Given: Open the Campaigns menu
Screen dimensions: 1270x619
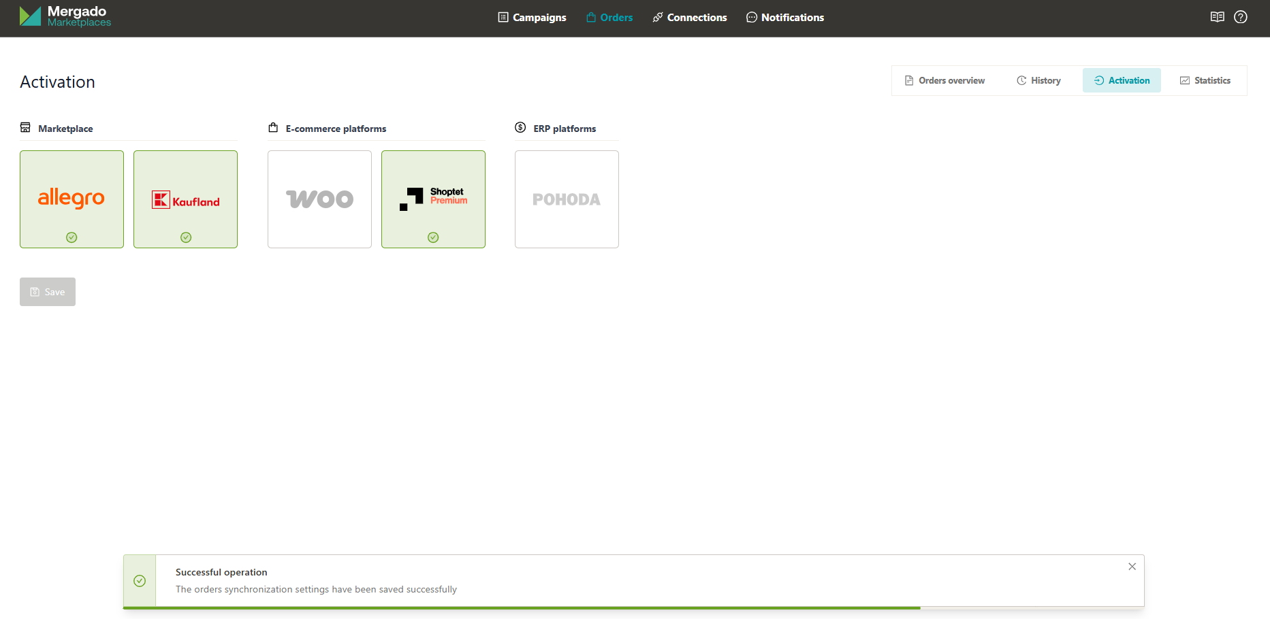Looking at the screenshot, I should point(532,18).
